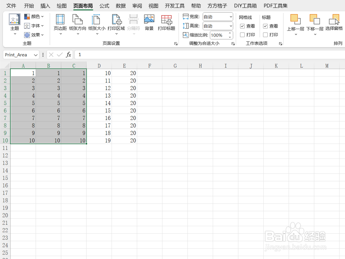Click the Name Box showing Print_Area
Screen dimensions: 345x259
[18, 55]
